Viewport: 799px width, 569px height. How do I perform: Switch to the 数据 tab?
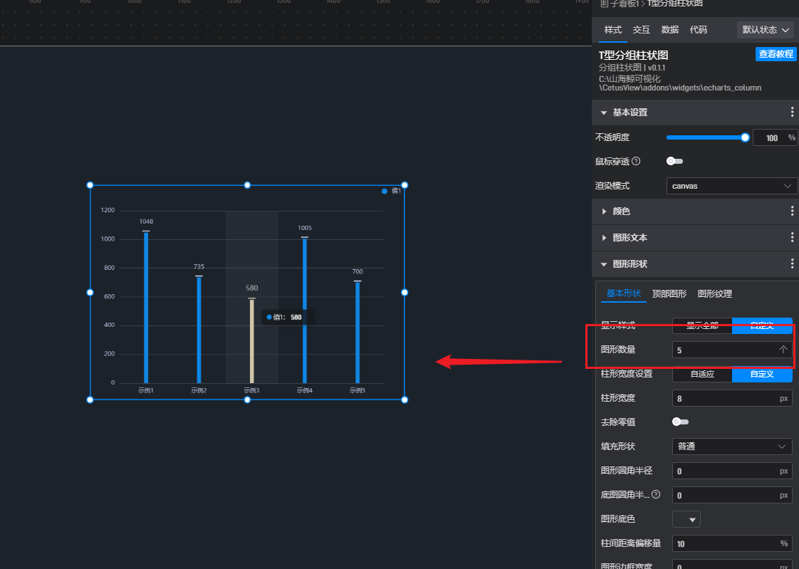coord(669,30)
